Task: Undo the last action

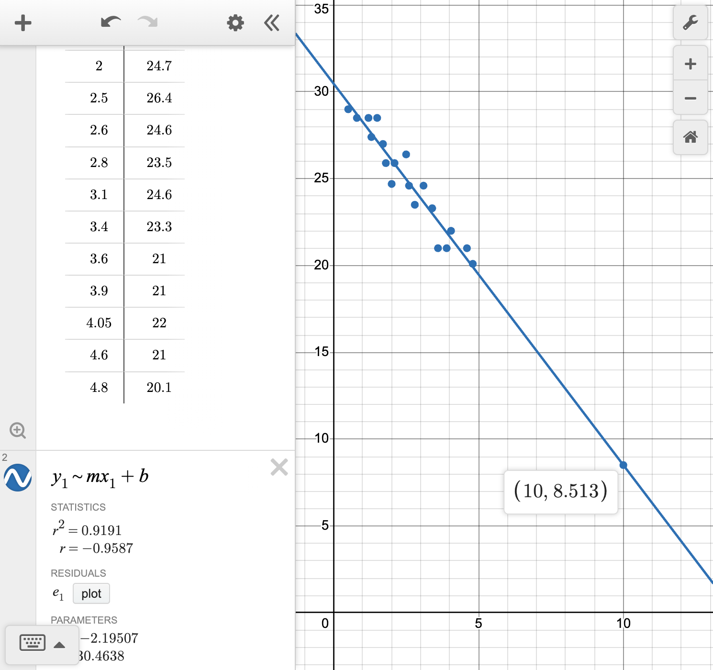Action: (x=110, y=22)
